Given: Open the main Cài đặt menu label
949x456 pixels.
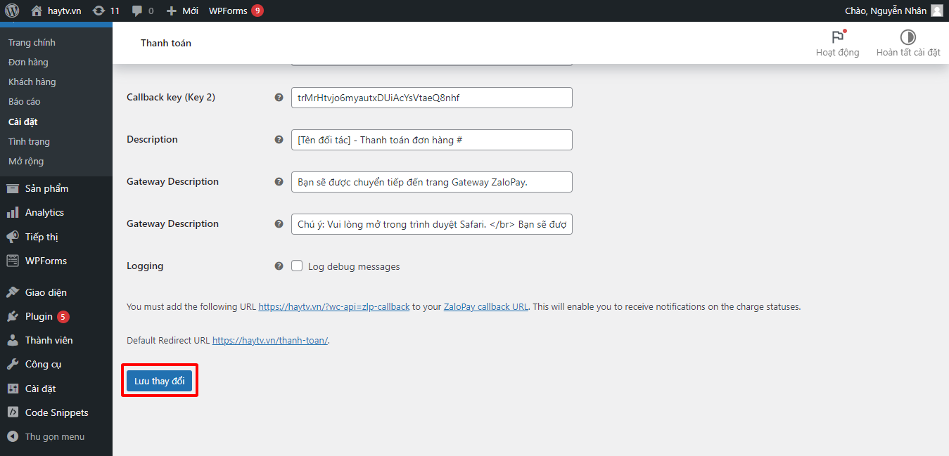Looking at the screenshot, I should (40, 389).
